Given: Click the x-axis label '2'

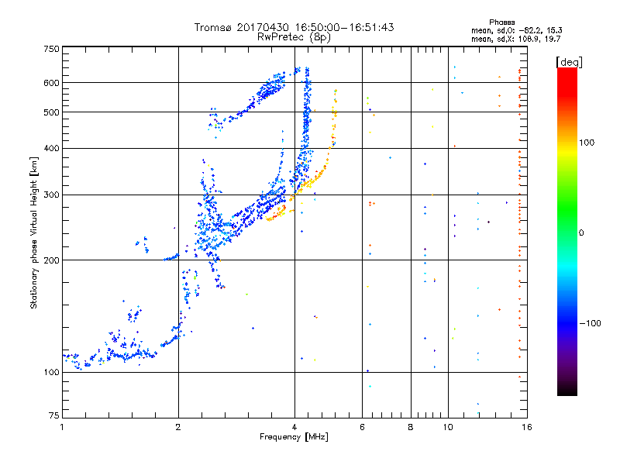Looking at the screenshot, I should coord(178,427).
